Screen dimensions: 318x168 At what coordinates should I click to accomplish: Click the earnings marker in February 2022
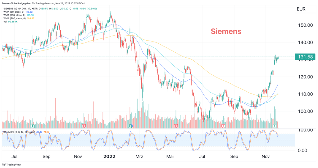tap(130, 126)
